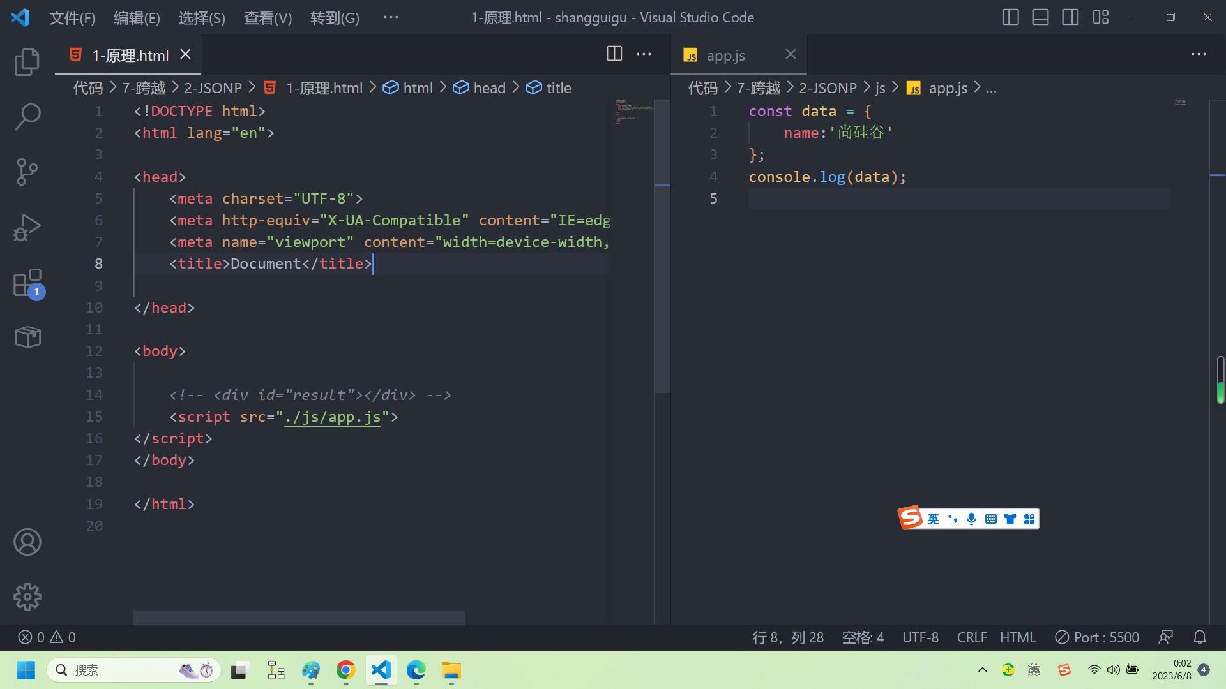1226x689 pixels.
Task: Open the Source Control view
Action: [27, 172]
